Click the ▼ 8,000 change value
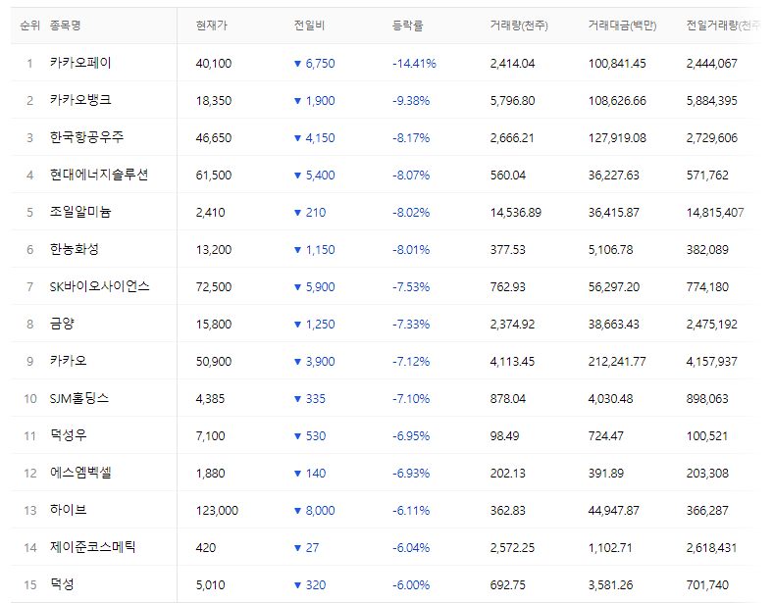Image resolution: width=773 pixels, height=603 pixels. [315, 511]
